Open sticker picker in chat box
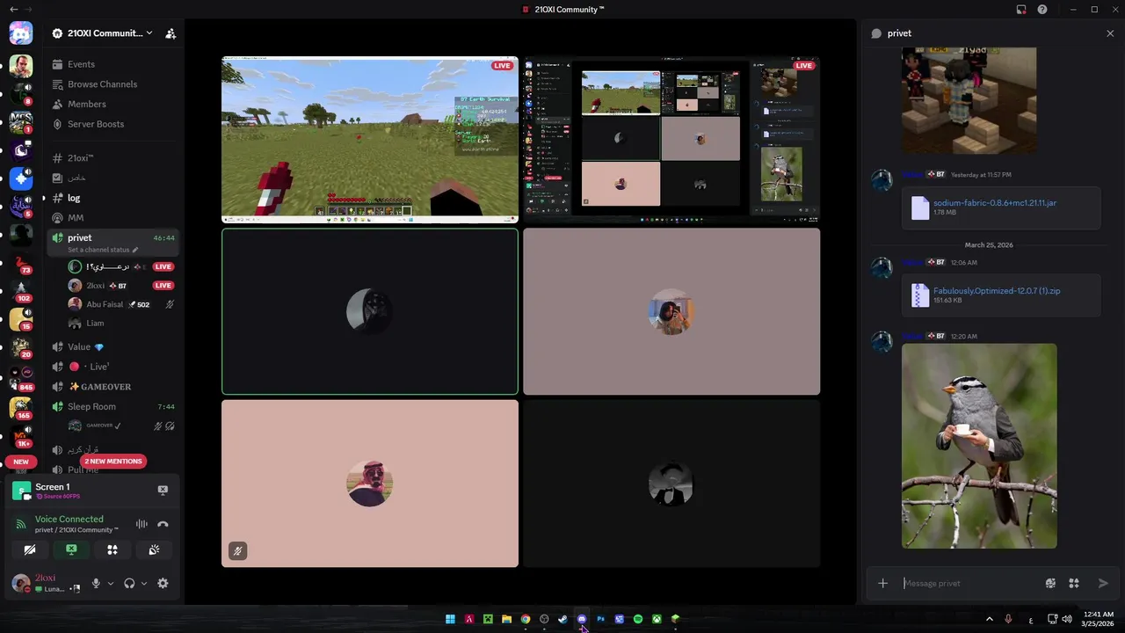 click(1050, 583)
